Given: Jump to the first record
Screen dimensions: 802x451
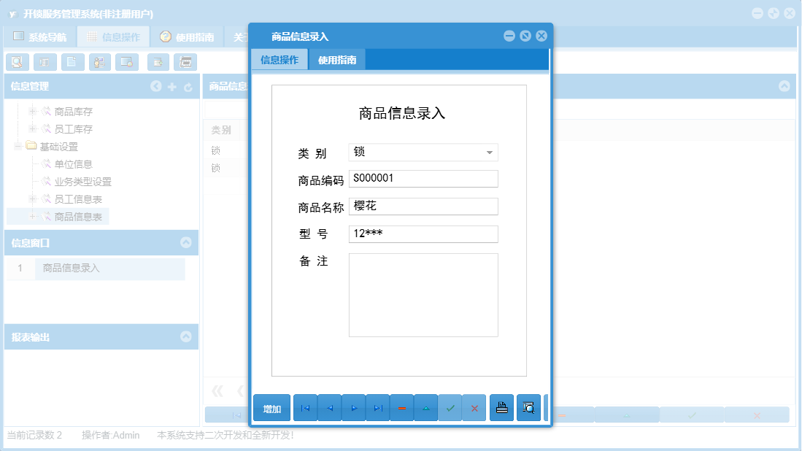Looking at the screenshot, I should [x=305, y=407].
